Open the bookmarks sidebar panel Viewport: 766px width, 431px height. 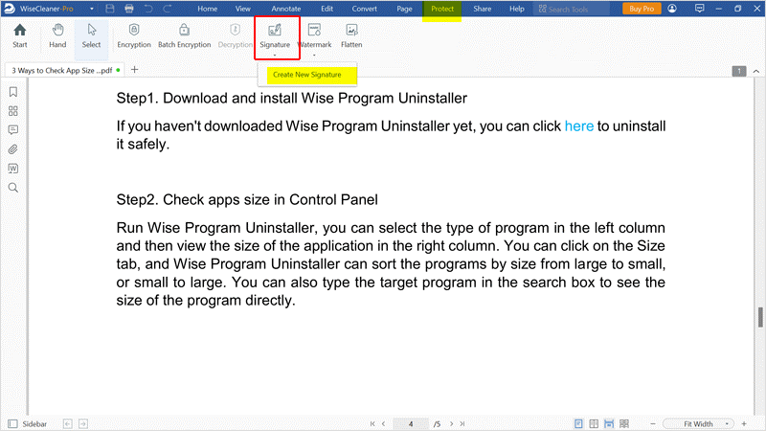(13, 92)
